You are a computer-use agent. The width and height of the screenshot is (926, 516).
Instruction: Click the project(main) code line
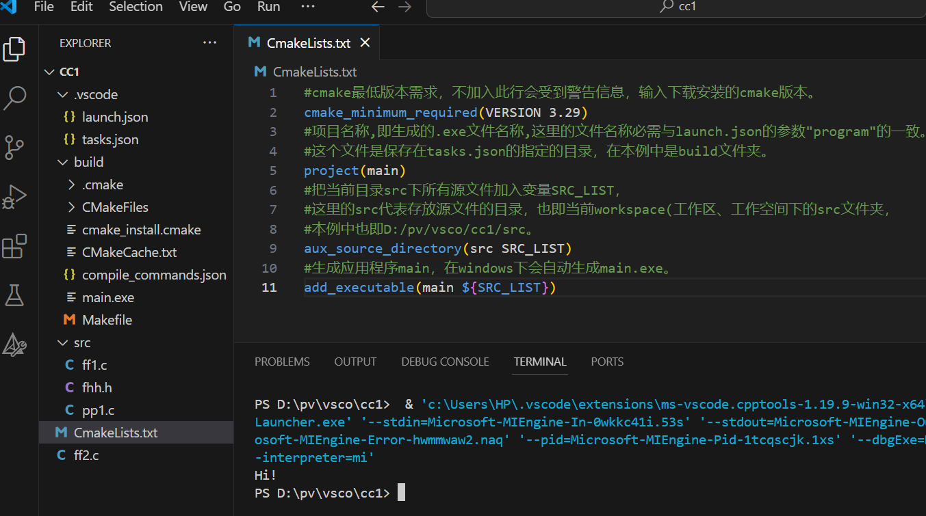[x=355, y=171]
